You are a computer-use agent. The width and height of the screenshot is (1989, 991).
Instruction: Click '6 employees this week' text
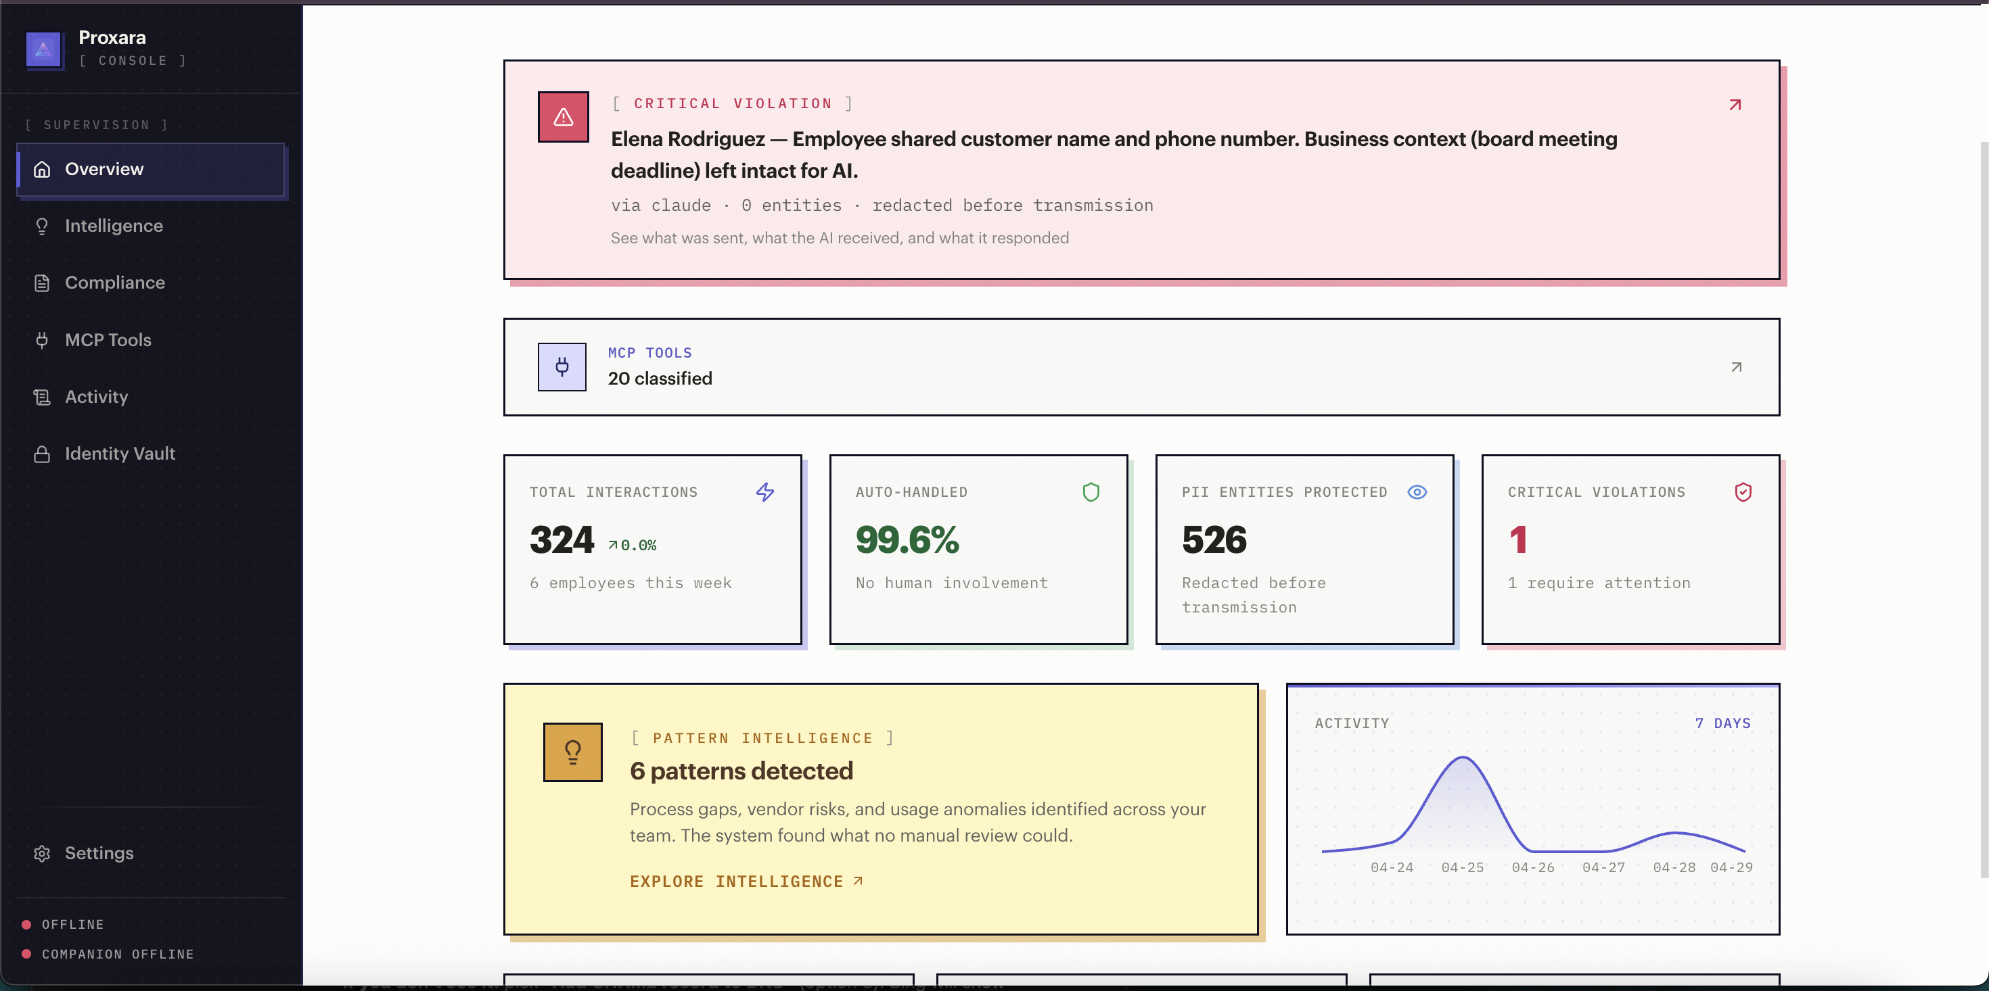tap(630, 583)
